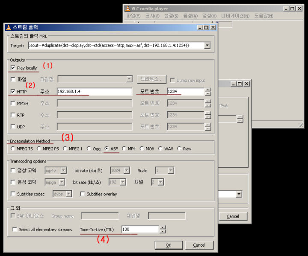Open the 파일(F) menu in VLC
The width and height of the screenshot is (308, 256).
tap(133, 16)
